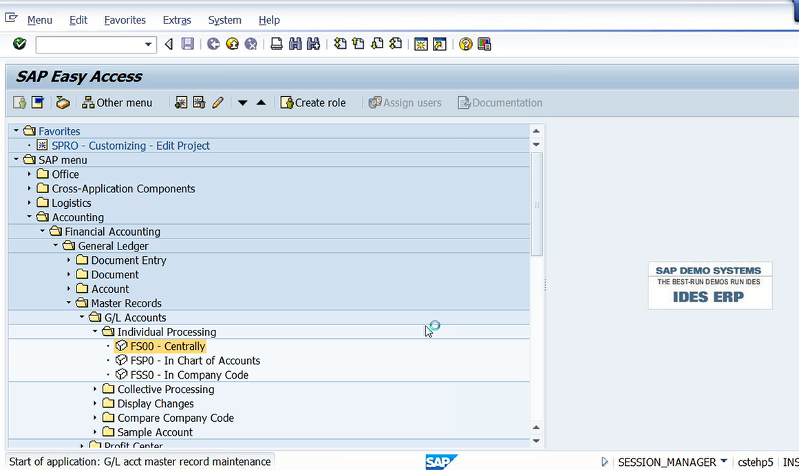The width and height of the screenshot is (799, 470).
Task: Open the SAP Business Workplace icon
Action: click(63, 102)
